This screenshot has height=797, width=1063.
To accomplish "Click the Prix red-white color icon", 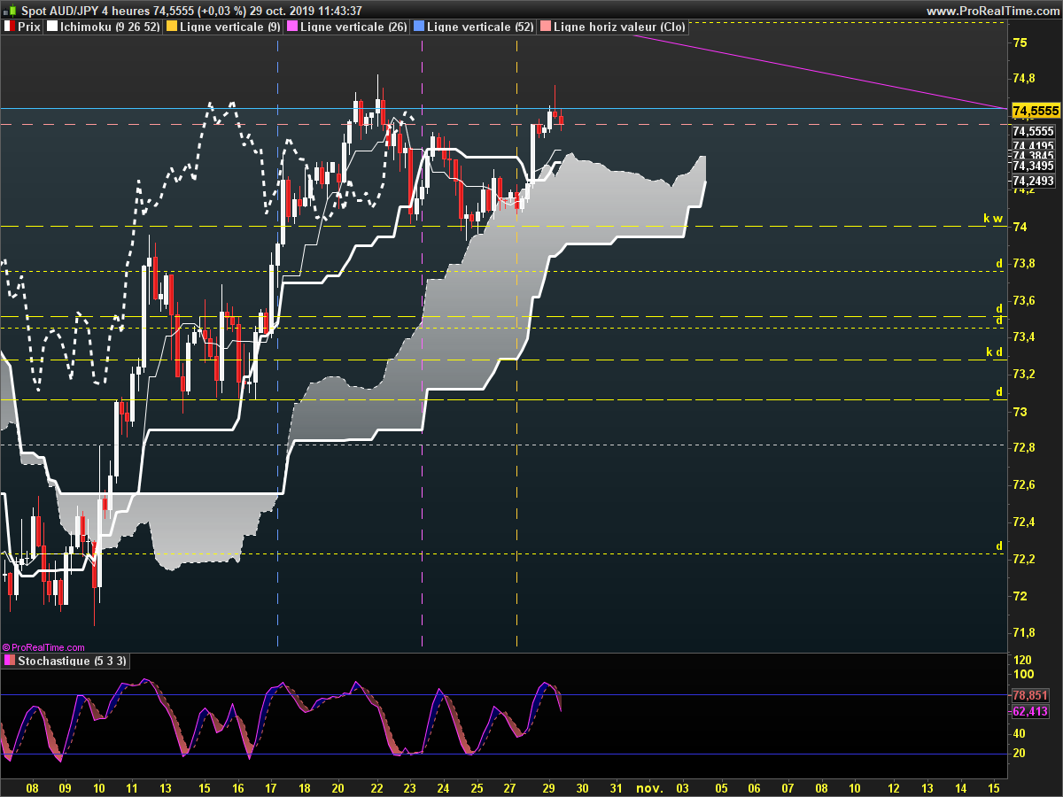I will coord(9,27).
